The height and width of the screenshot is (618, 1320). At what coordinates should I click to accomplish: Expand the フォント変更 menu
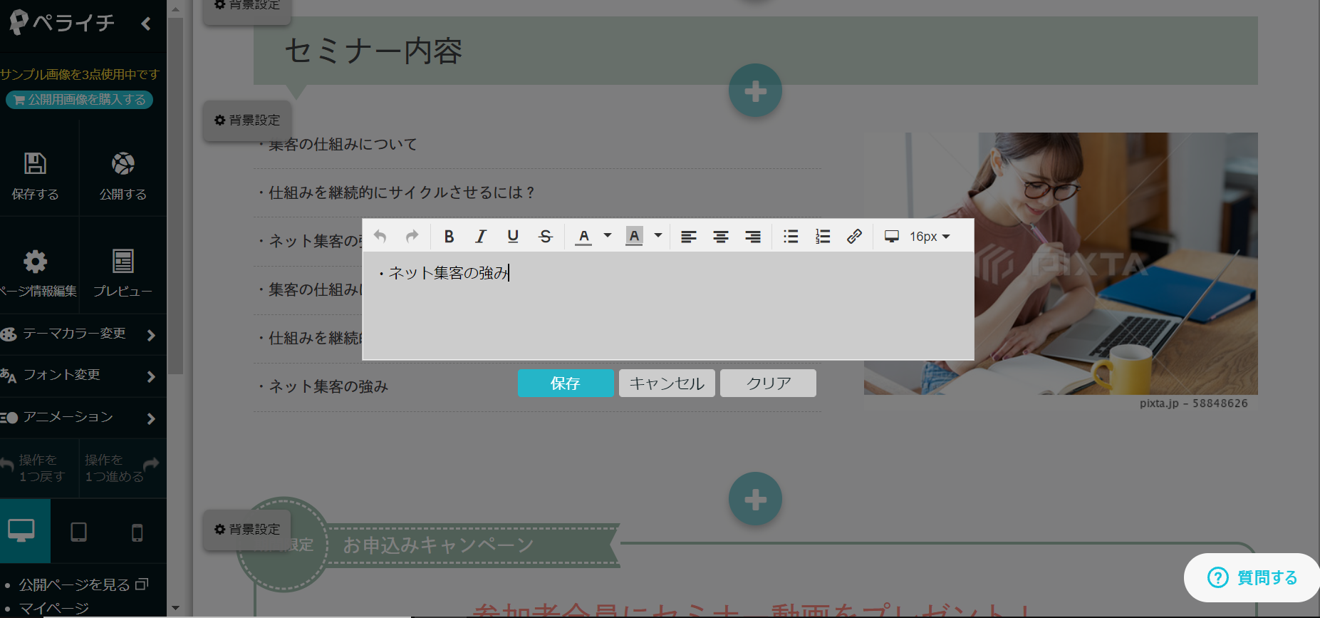pyautogui.click(x=83, y=376)
